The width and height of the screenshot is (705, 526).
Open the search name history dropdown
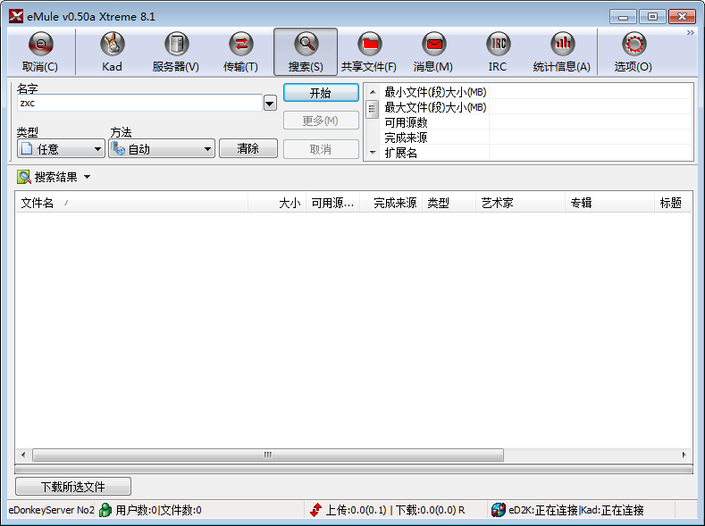tap(270, 104)
